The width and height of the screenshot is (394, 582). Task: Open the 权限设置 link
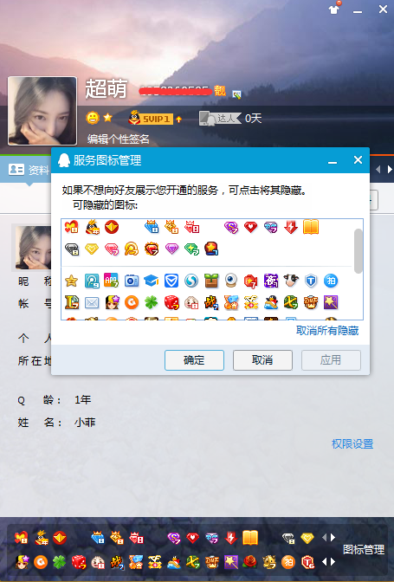[352, 443]
